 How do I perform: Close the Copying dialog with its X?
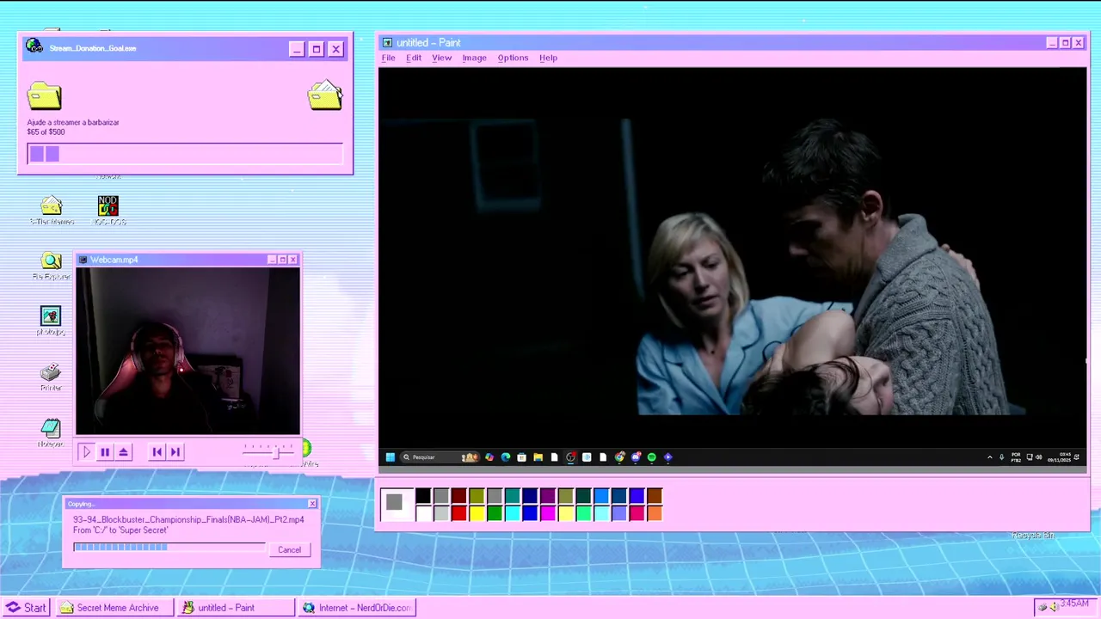312,504
